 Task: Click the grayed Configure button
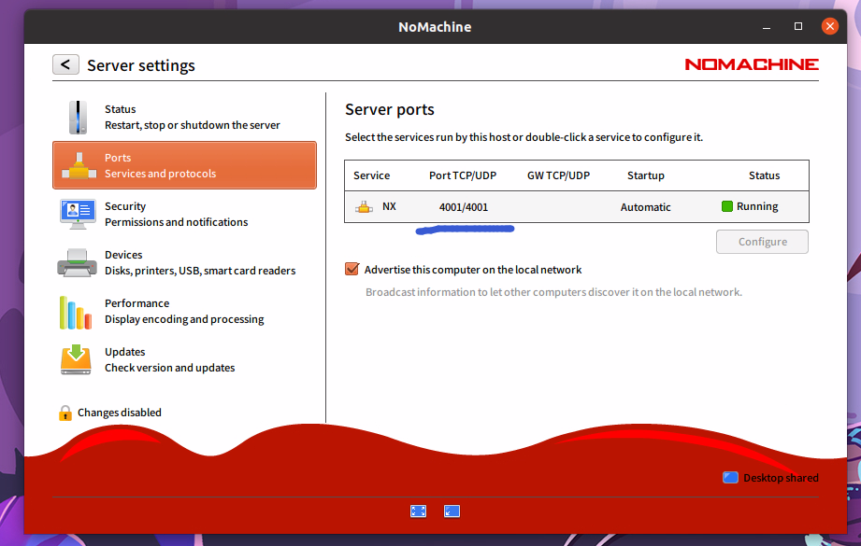click(762, 242)
